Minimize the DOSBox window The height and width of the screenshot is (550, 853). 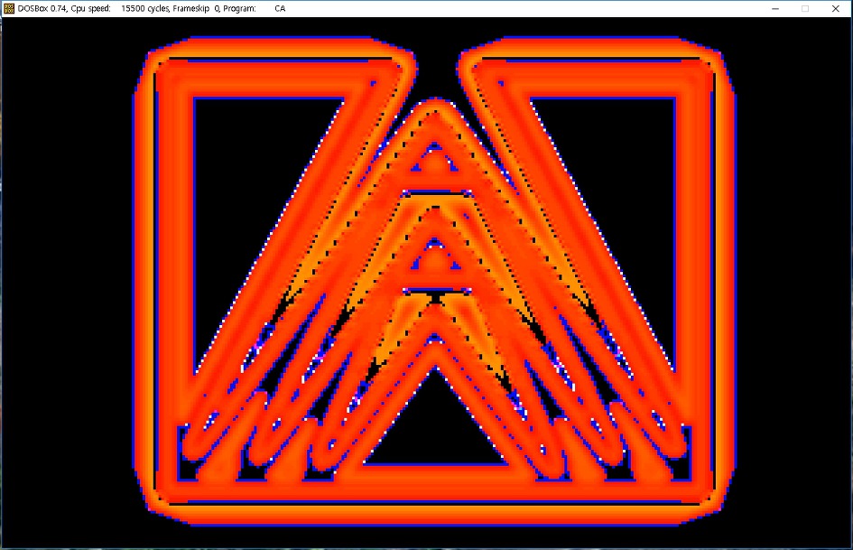point(775,8)
